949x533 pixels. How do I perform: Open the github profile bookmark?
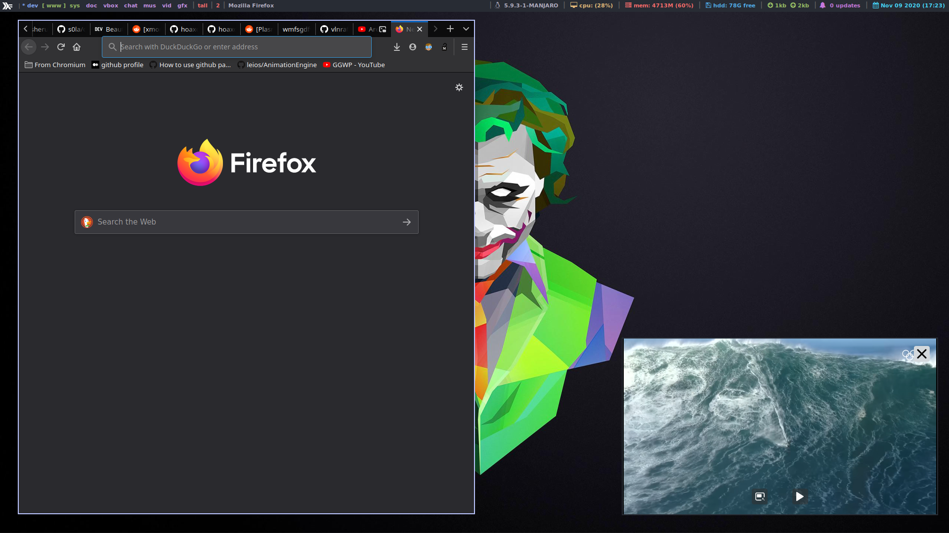click(x=118, y=65)
